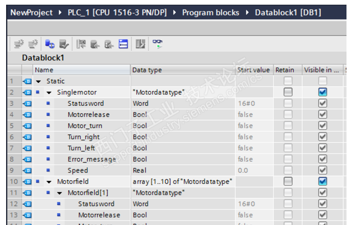
Task: Click the tag icon in Statusword row 3
Action: [27, 103]
